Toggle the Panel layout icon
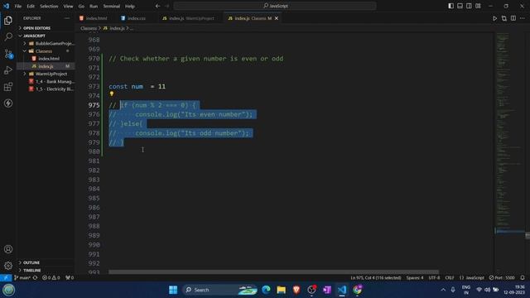 point(460,6)
